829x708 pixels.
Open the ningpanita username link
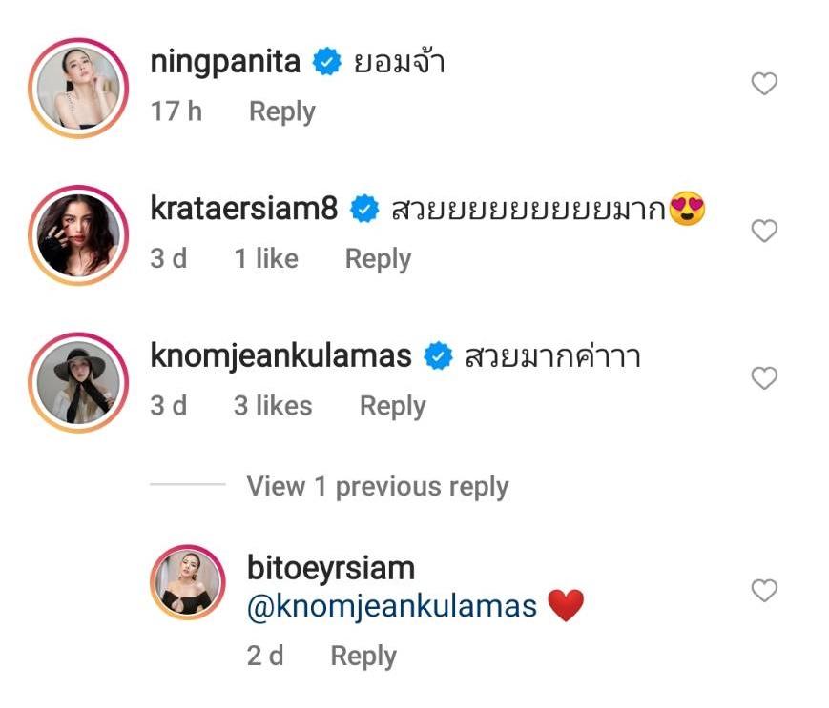pyautogui.click(x=226, y=63)
